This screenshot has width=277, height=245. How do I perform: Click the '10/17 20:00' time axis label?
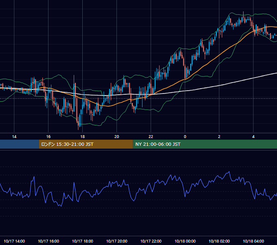click(117, 241)
